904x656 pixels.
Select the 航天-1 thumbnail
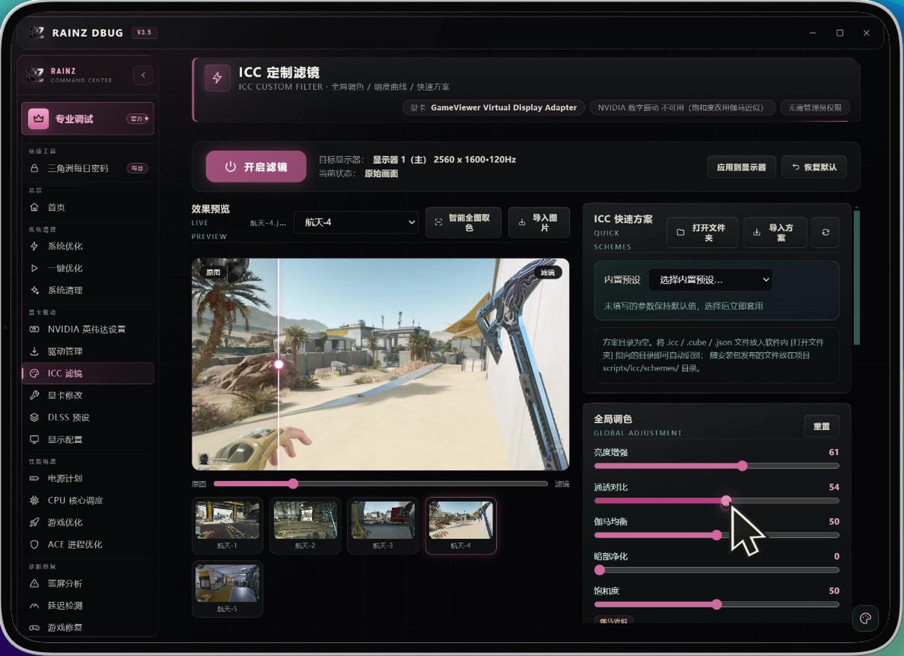click(227, 525)
